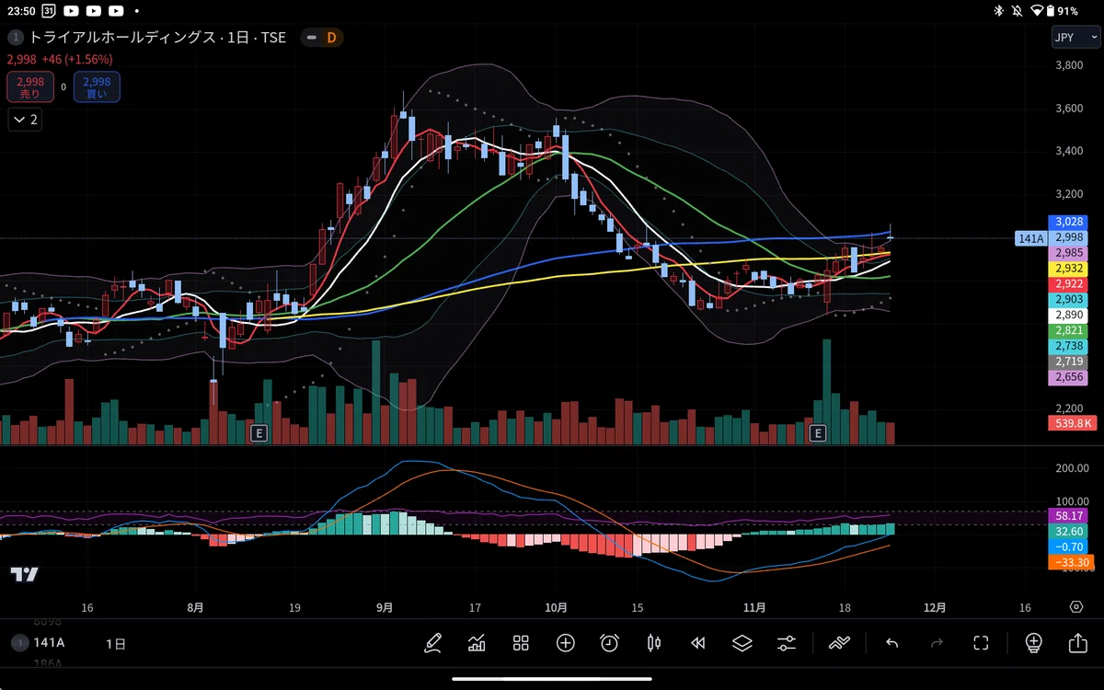Tap the red 2,922 price label
The image size is (1104, 690).
(1069, 284)
